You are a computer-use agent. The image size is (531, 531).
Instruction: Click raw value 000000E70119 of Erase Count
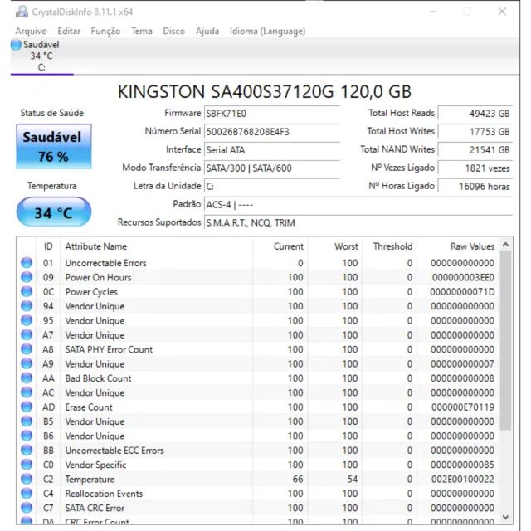pos(463,407)
